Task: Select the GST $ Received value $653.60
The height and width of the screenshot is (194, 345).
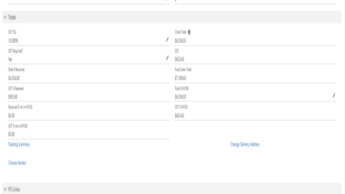Action: [13, 97]
